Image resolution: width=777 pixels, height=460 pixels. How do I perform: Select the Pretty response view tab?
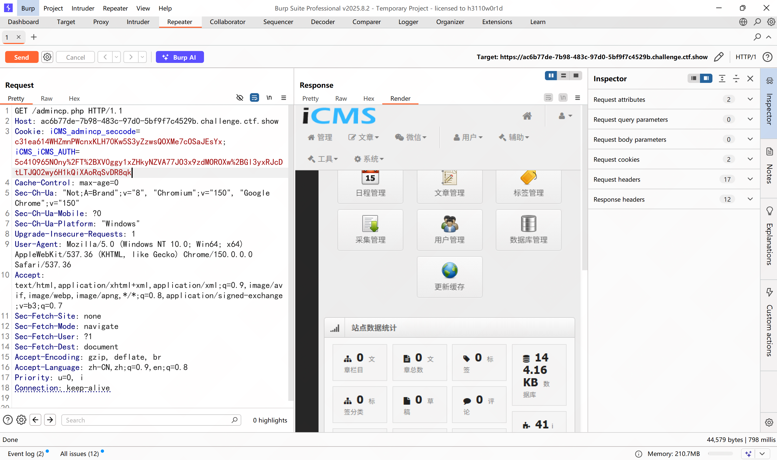pyautogui.click(x=310, y=98)
